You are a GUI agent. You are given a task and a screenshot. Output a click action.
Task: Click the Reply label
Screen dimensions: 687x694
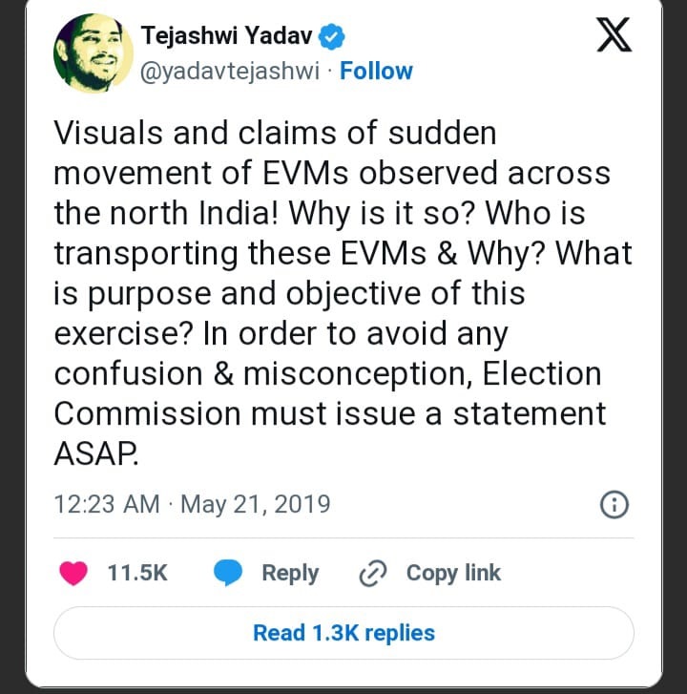click(x=290, y=573)
